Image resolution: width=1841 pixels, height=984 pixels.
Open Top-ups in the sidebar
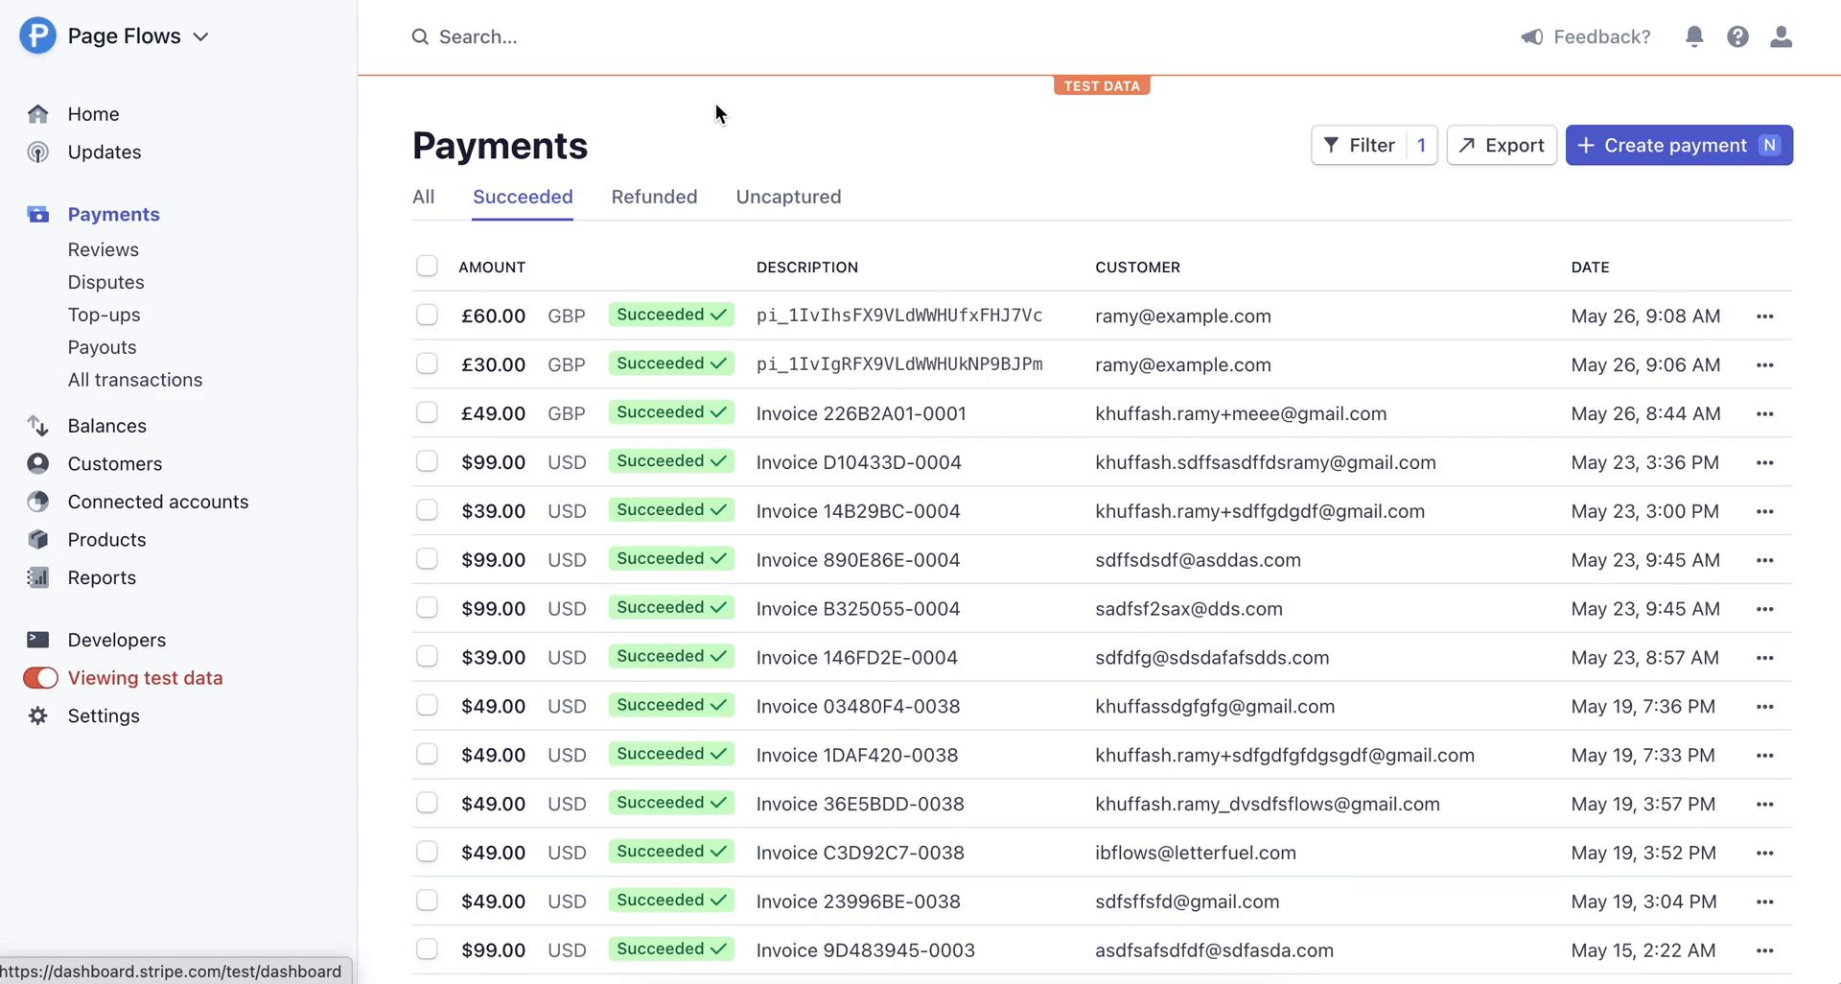click(105, 315)
